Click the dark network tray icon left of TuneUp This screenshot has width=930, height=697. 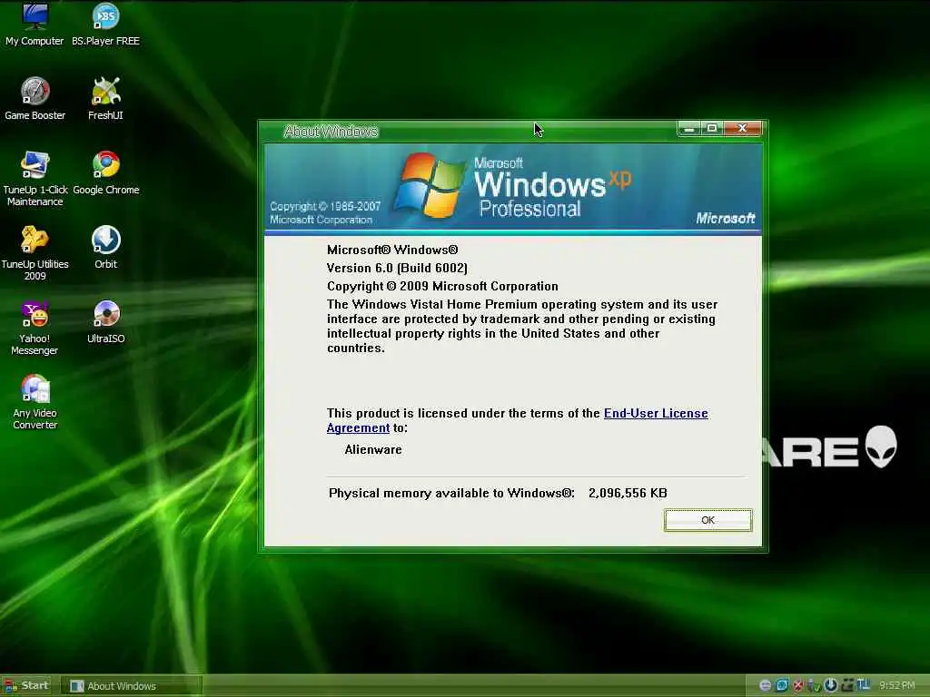point(847,685)
